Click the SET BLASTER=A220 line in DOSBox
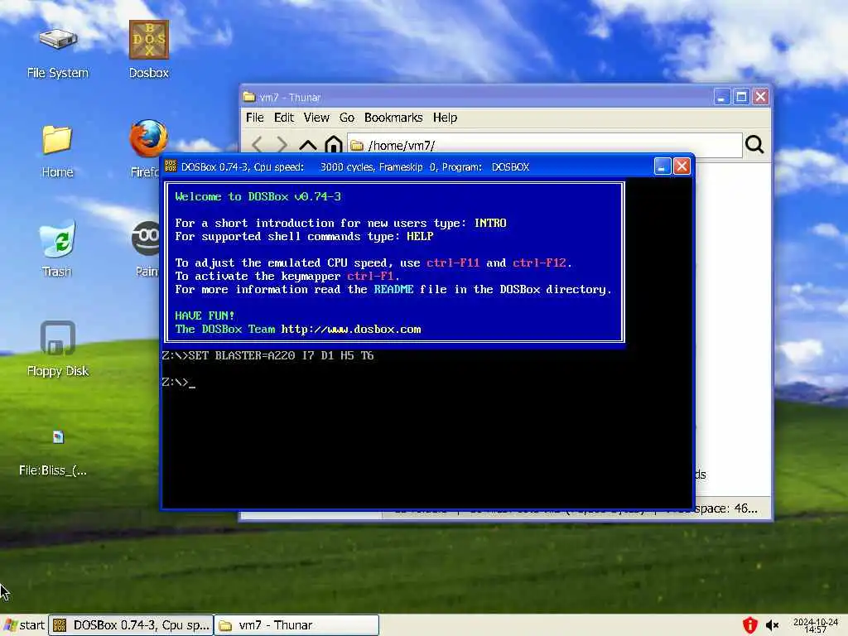The height and width of the screenshot is (636, 848). [x=267, y=355]
